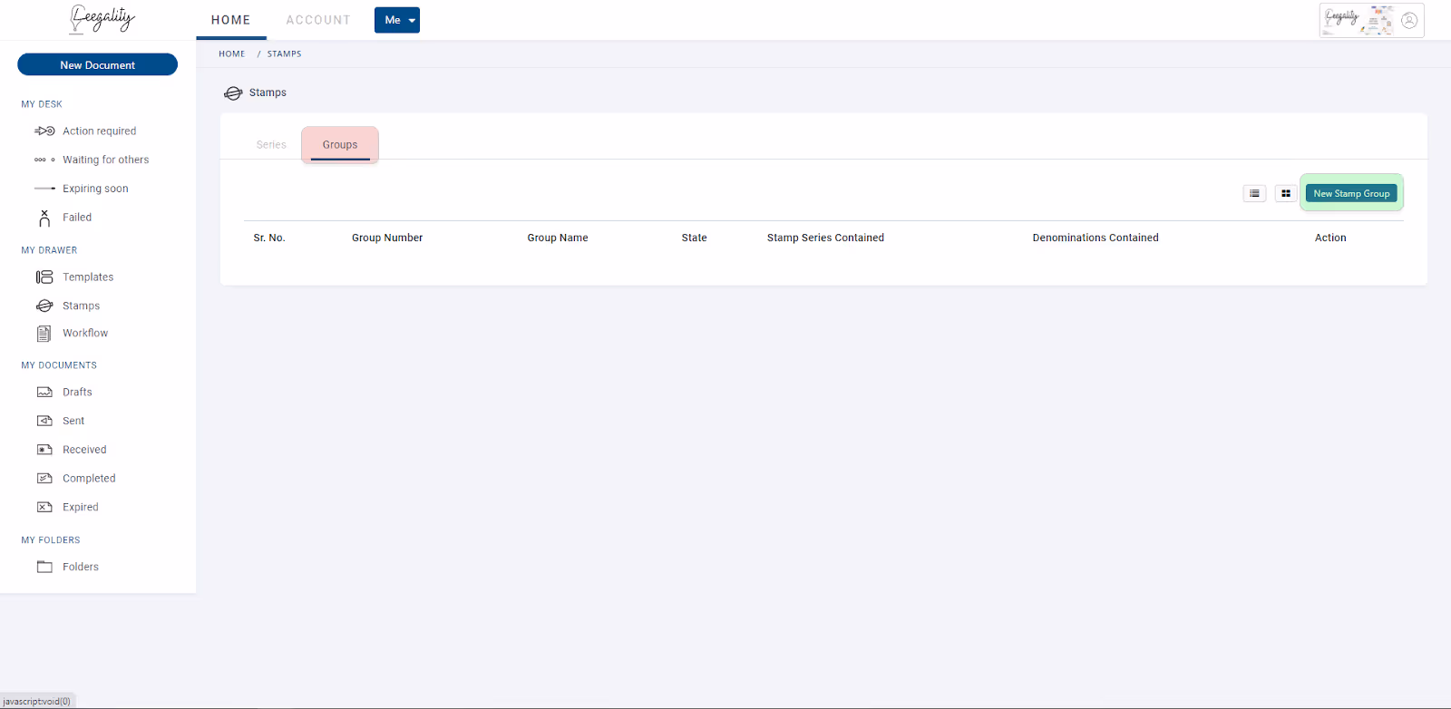This screenshot has height=709, width=1451.
Task: Click the Group Number column header
Action: pos(387,238)
